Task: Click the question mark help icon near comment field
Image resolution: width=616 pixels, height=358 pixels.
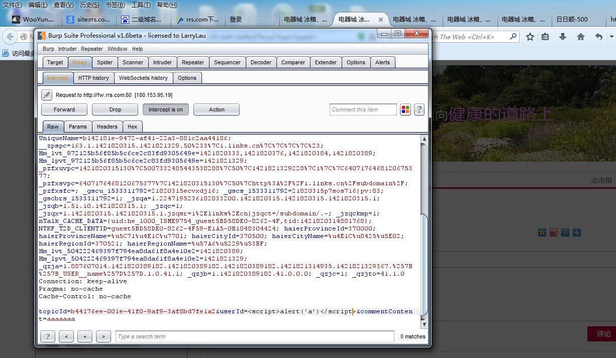Action: tap(419, 109)
